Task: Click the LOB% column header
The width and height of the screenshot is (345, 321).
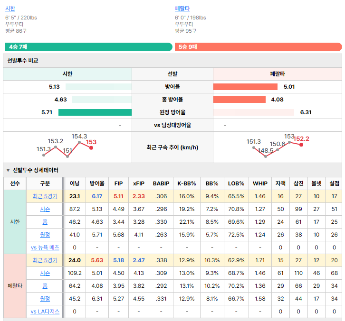Action: pos(236,183)
